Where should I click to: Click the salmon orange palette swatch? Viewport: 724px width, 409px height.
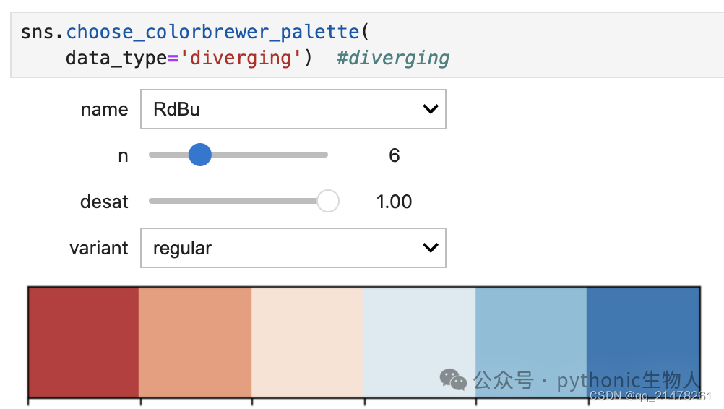(195, 342)
